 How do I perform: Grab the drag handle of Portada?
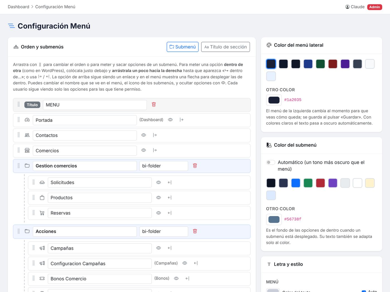click(19, 120)
